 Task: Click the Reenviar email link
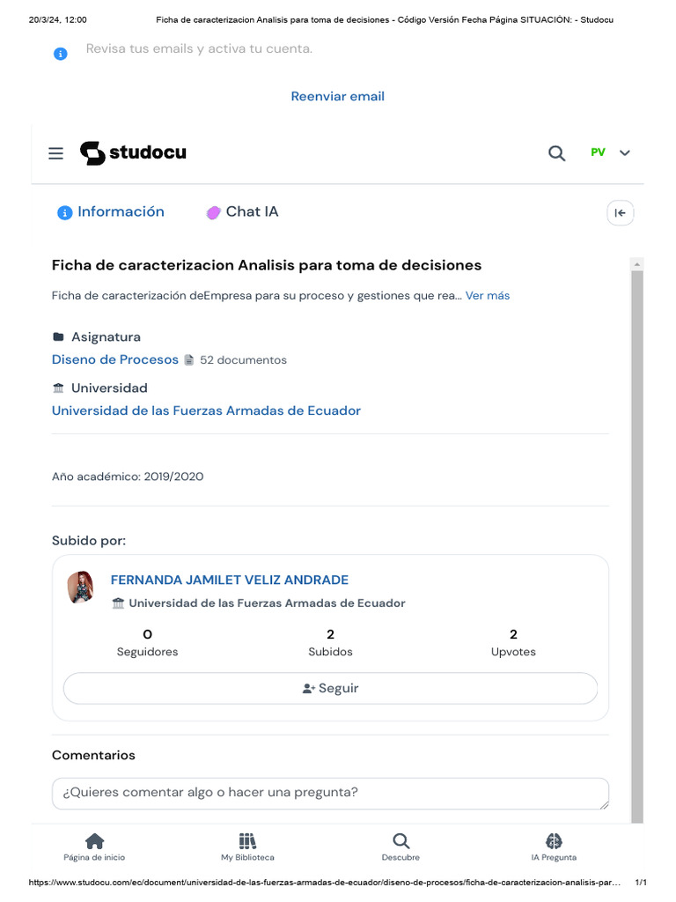[338, 97]
